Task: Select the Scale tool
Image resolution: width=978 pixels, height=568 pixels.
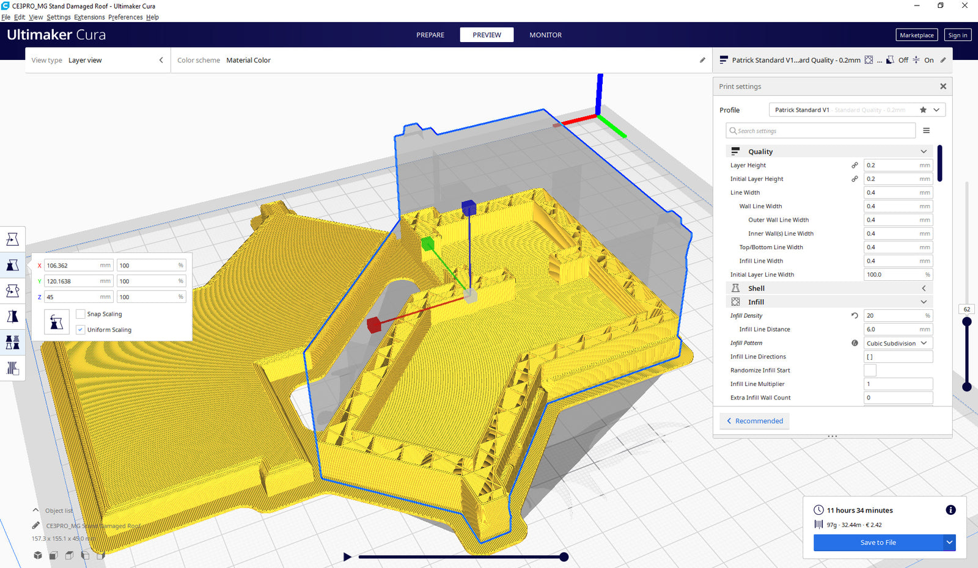Action: pyautogui.click(x=12, y=264)
